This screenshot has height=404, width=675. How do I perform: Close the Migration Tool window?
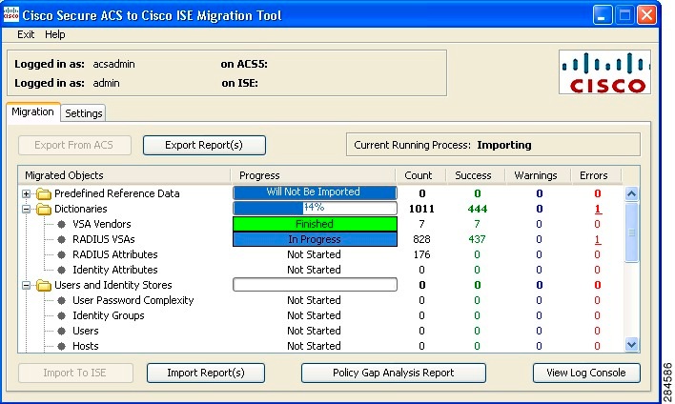(646, 15)
